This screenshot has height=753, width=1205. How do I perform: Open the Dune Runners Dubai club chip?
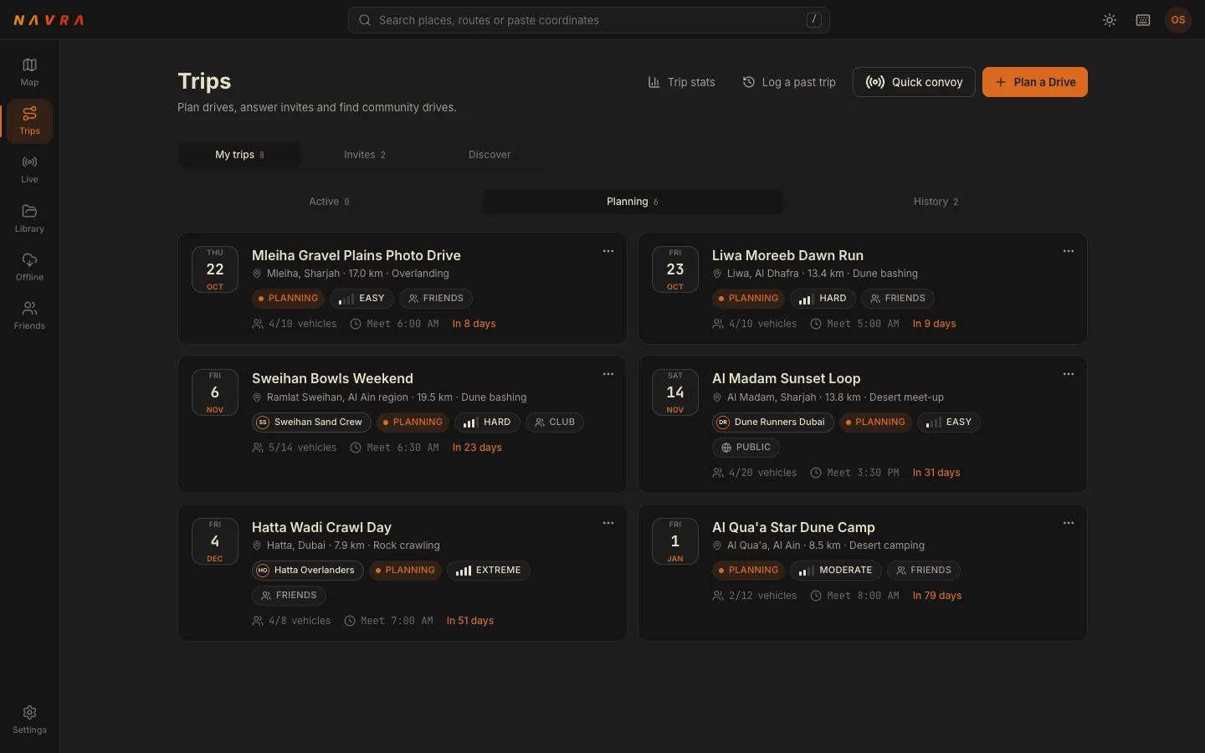pyautogui.click(x=772, y=423)
